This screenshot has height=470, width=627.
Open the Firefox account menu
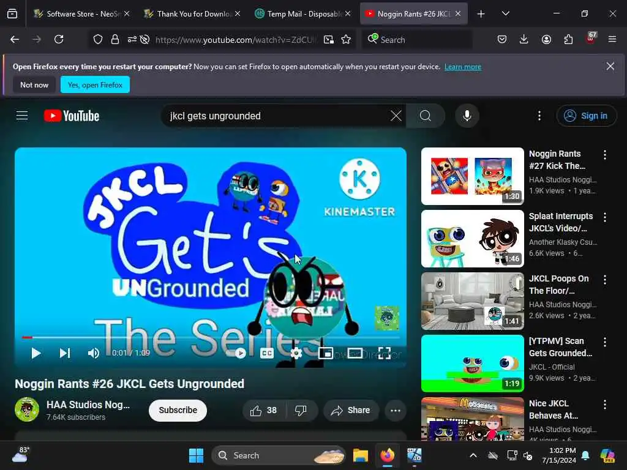546,39
